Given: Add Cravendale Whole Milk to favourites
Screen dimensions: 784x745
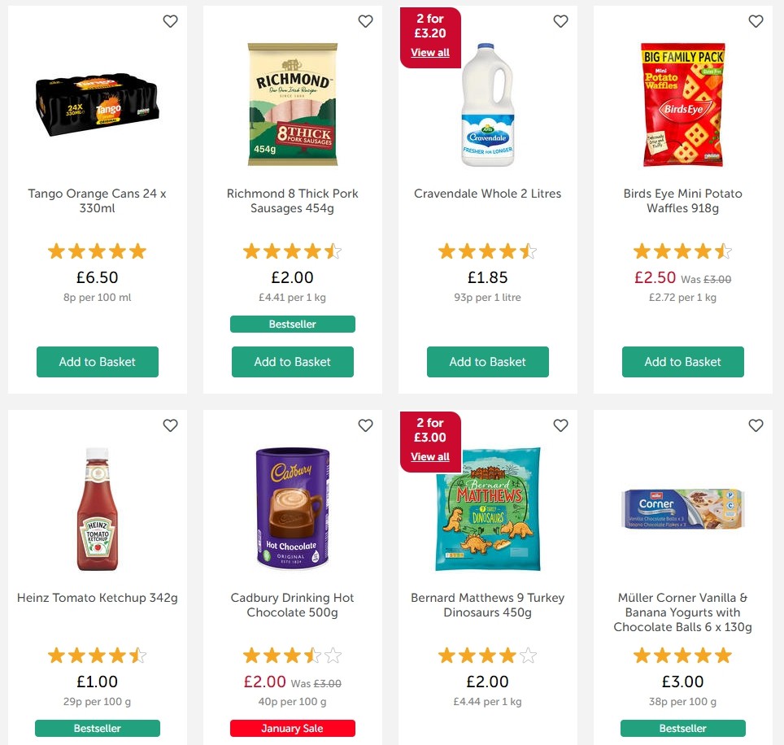Looking at the screenshot, I should tap(560, 21).
